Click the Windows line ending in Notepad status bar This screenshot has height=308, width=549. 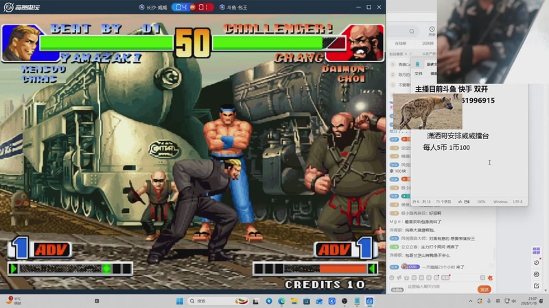(x=500, y=202)
